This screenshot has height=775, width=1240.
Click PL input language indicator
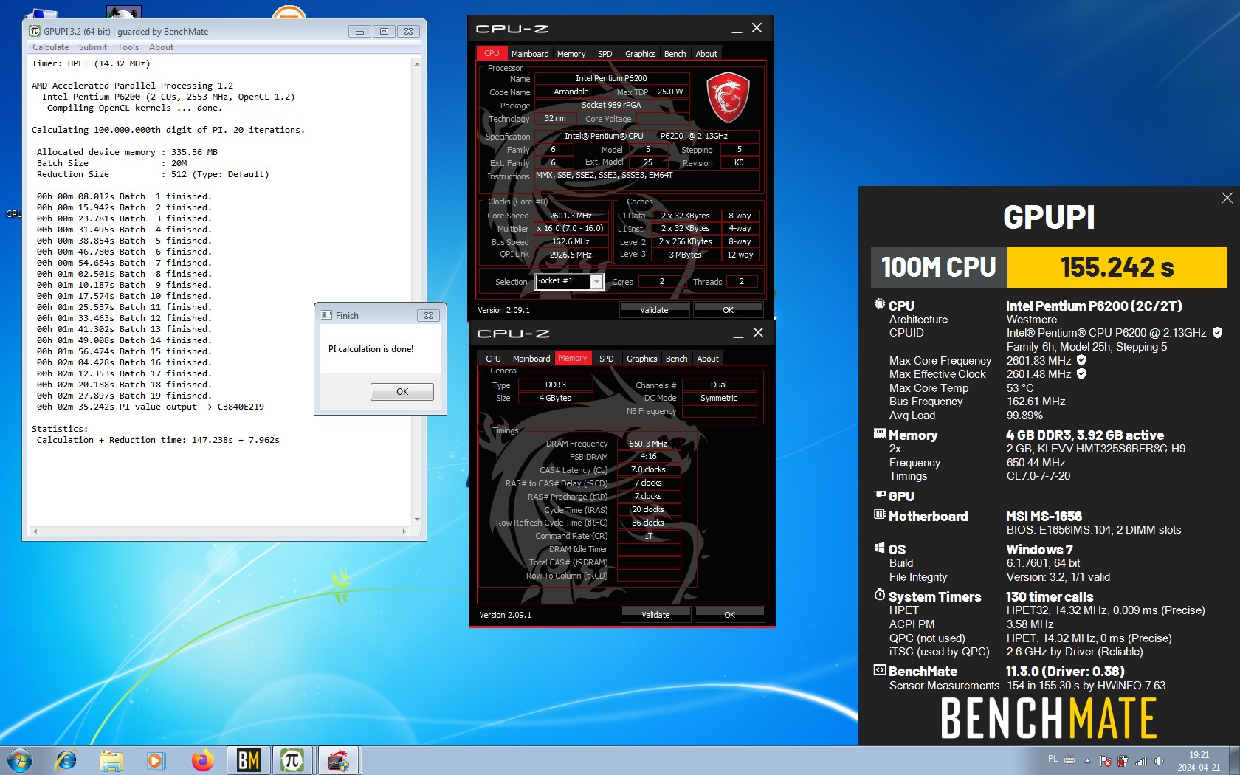click(x=1053, y=759)
